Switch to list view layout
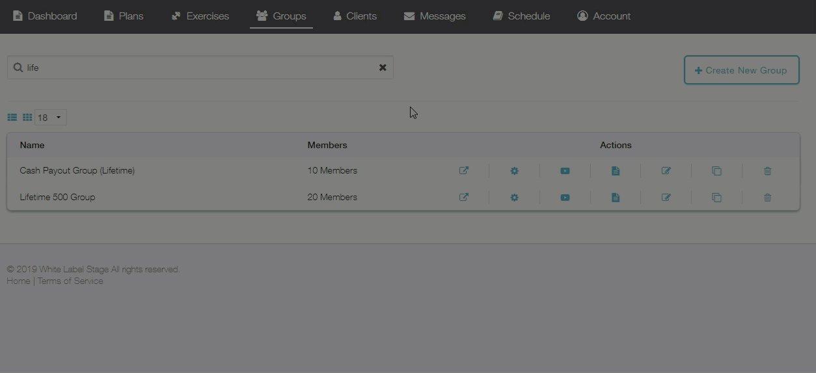 click(x=12, y=118)
